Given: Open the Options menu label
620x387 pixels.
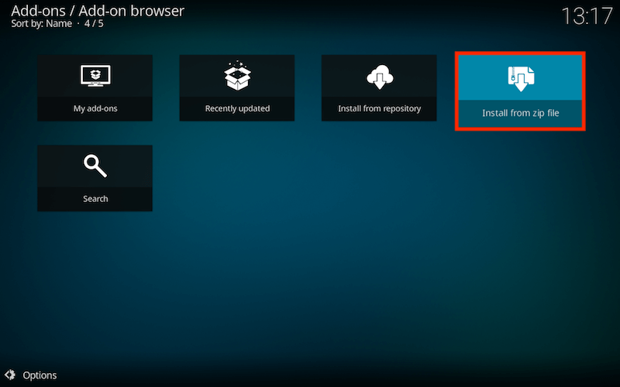Looking at the screenshot, I should (40, 375).
